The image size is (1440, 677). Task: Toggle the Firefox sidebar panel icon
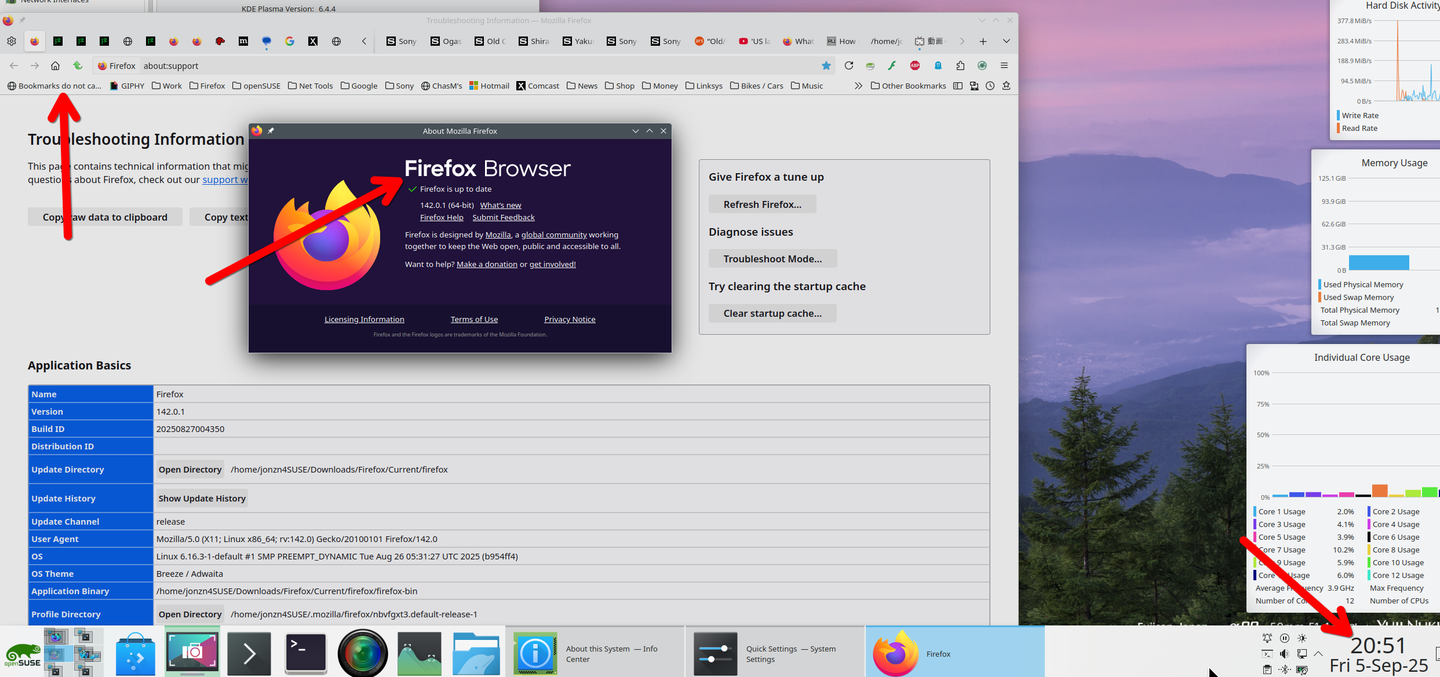click(958, 86)
